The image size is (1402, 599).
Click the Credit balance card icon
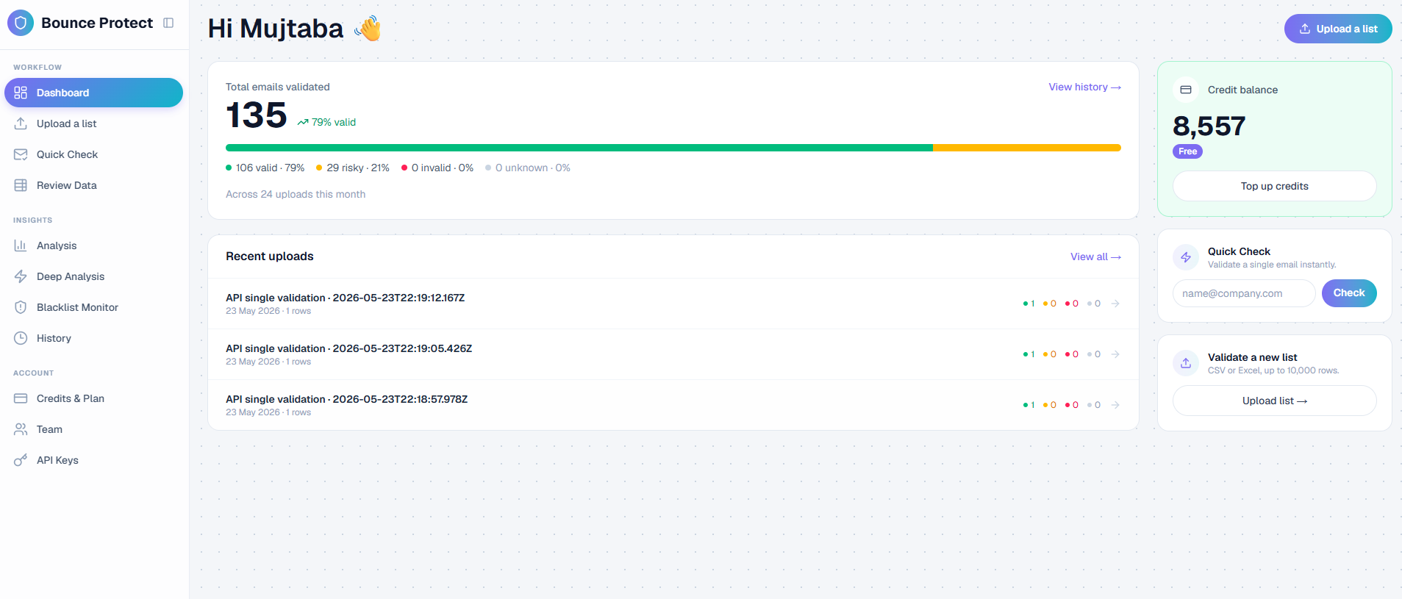(1186, 90)
